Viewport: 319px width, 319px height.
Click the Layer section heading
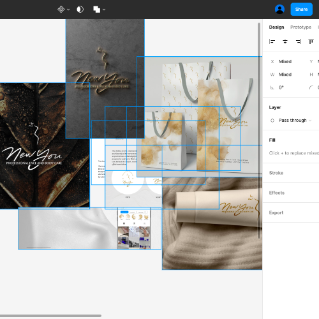(275, 108)
